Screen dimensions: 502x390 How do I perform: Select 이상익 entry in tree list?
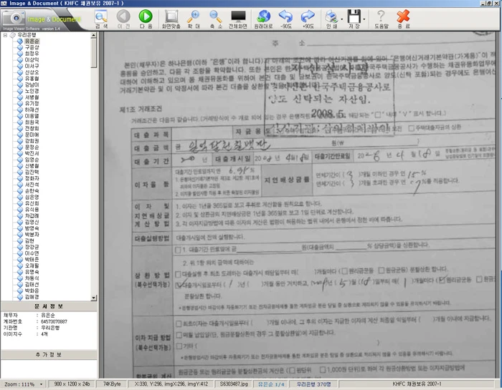point(32,59)
